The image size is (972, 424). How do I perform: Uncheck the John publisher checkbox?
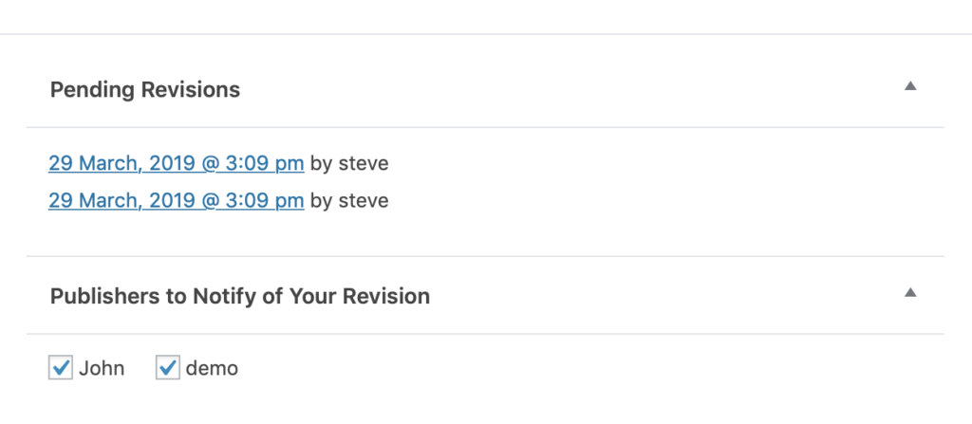coord(61,367)
